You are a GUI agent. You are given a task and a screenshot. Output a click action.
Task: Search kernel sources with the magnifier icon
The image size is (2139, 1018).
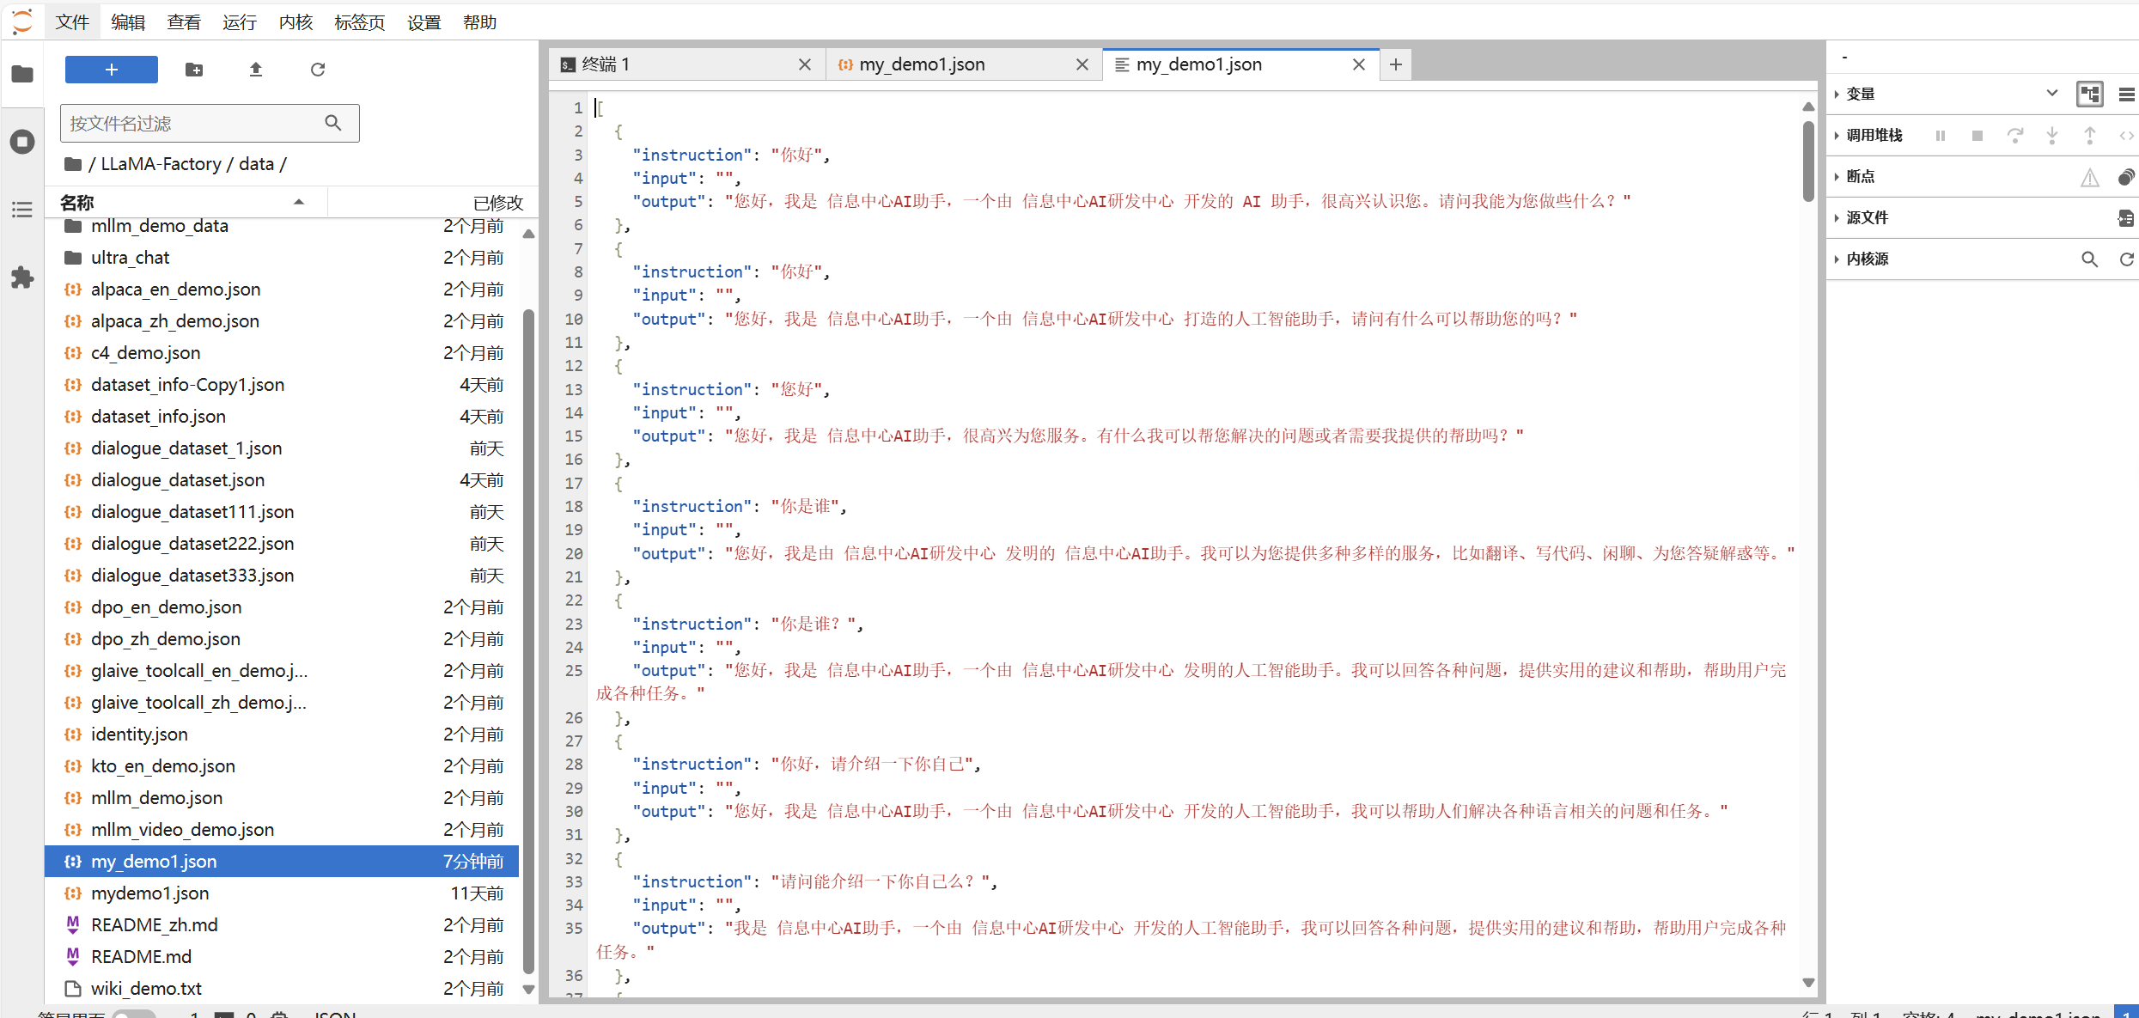[2089, 259]
